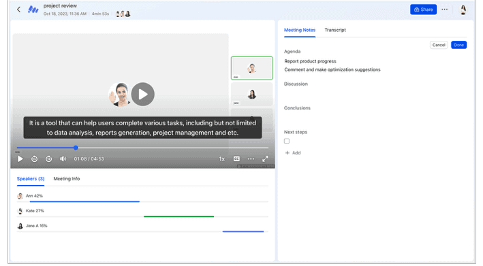Skip forward 15 seconds
The width and height of the screenshot is (483, 266).
[48, 159]
